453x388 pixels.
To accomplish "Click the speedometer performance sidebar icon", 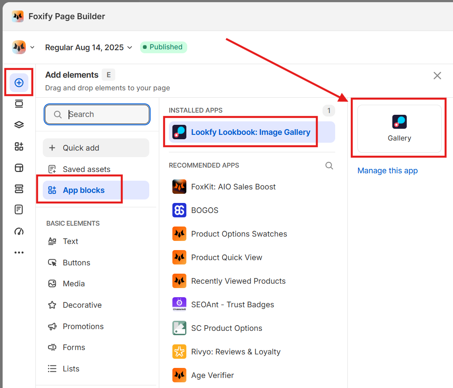I will (19, 231).
